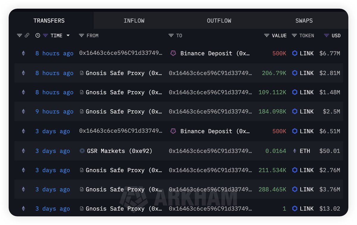Click the link icon in the header
Viewport: 357px width, 225px height.
pyautogui.click(x=27, y=35)
